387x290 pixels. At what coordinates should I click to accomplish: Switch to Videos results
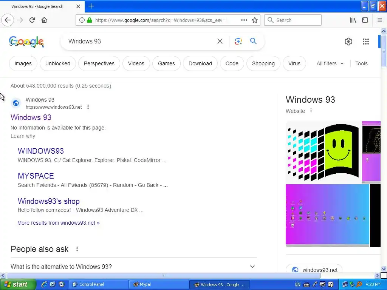[136, 63]
